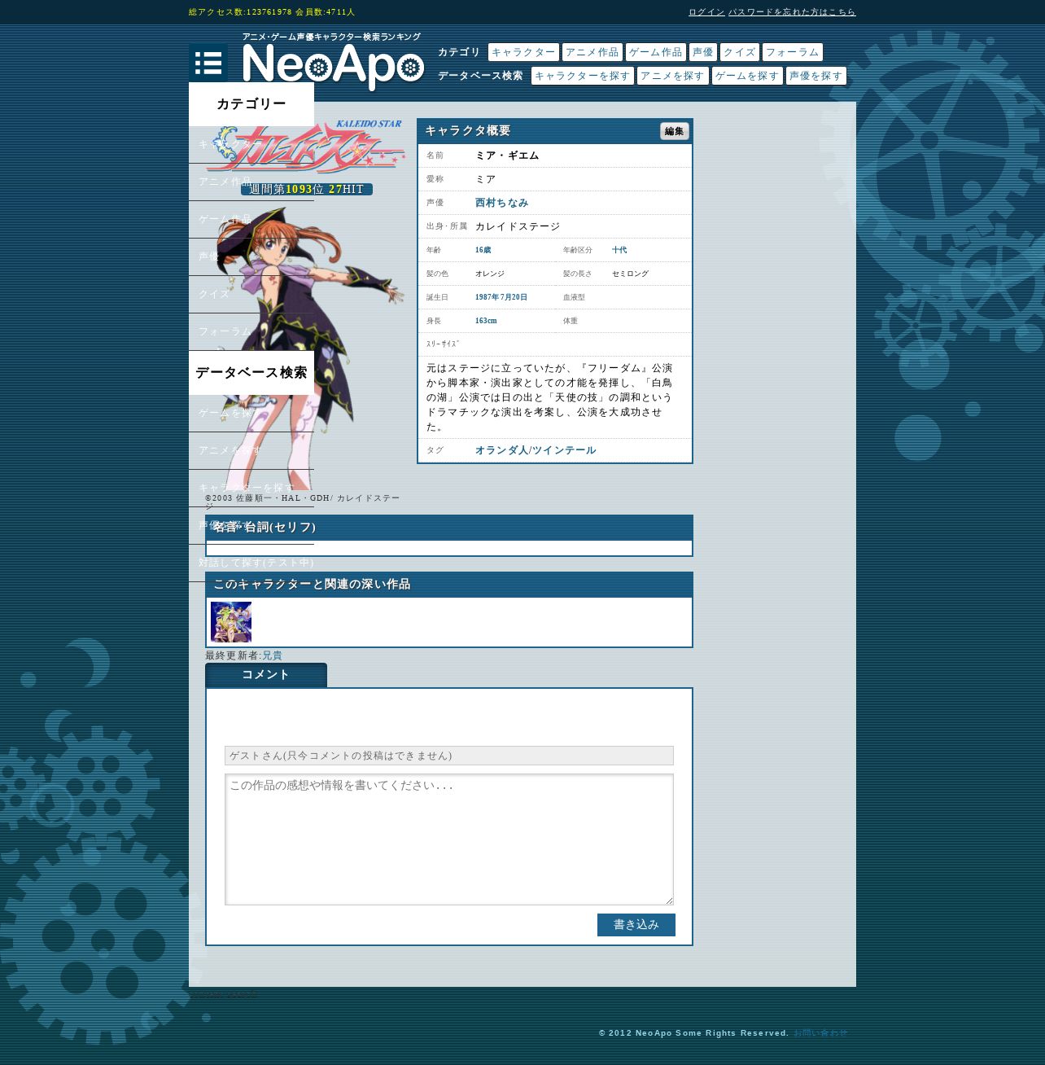Screen dimensions: 1045x1065
Task: Select クイズ in the top category bar
Action: tap(740, 52)
